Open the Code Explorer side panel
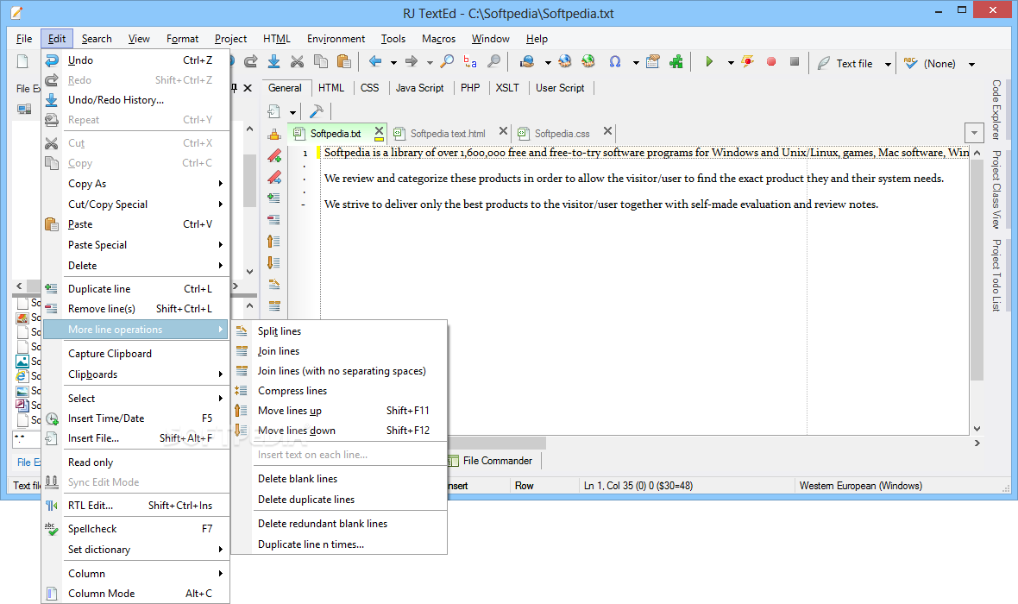Screen dimensions: 1018x604 coord(996,110)
